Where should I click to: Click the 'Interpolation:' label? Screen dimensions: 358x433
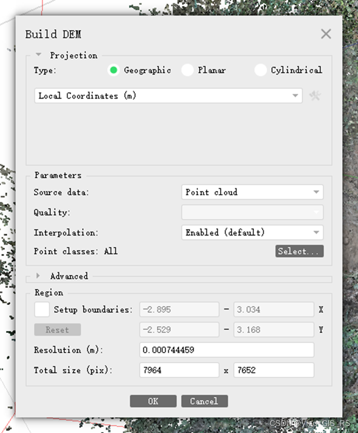[66, 232]
